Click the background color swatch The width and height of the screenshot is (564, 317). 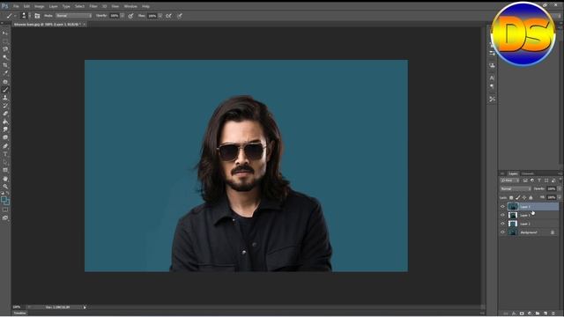click(7, 202)
